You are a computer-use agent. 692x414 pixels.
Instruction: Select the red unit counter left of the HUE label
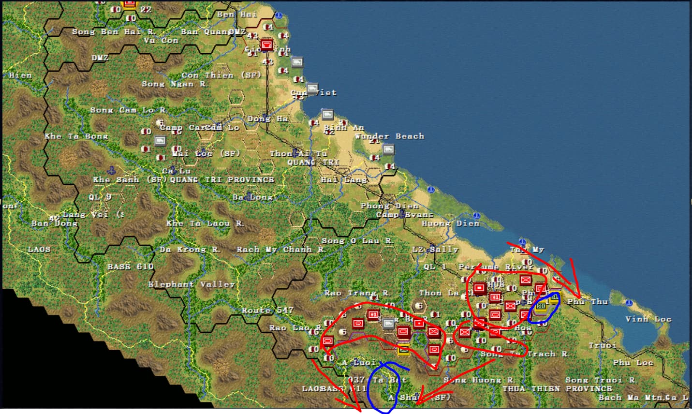[x=479, y=288]
